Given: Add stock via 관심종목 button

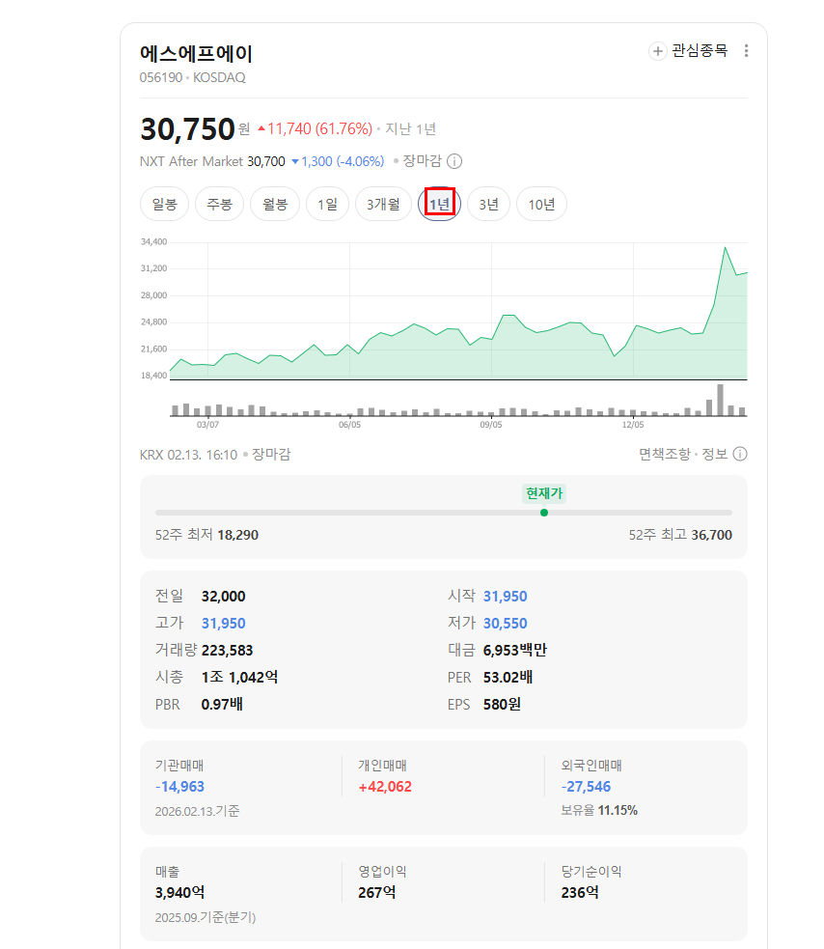Looking at the screenshot, I should coord(689,51).
